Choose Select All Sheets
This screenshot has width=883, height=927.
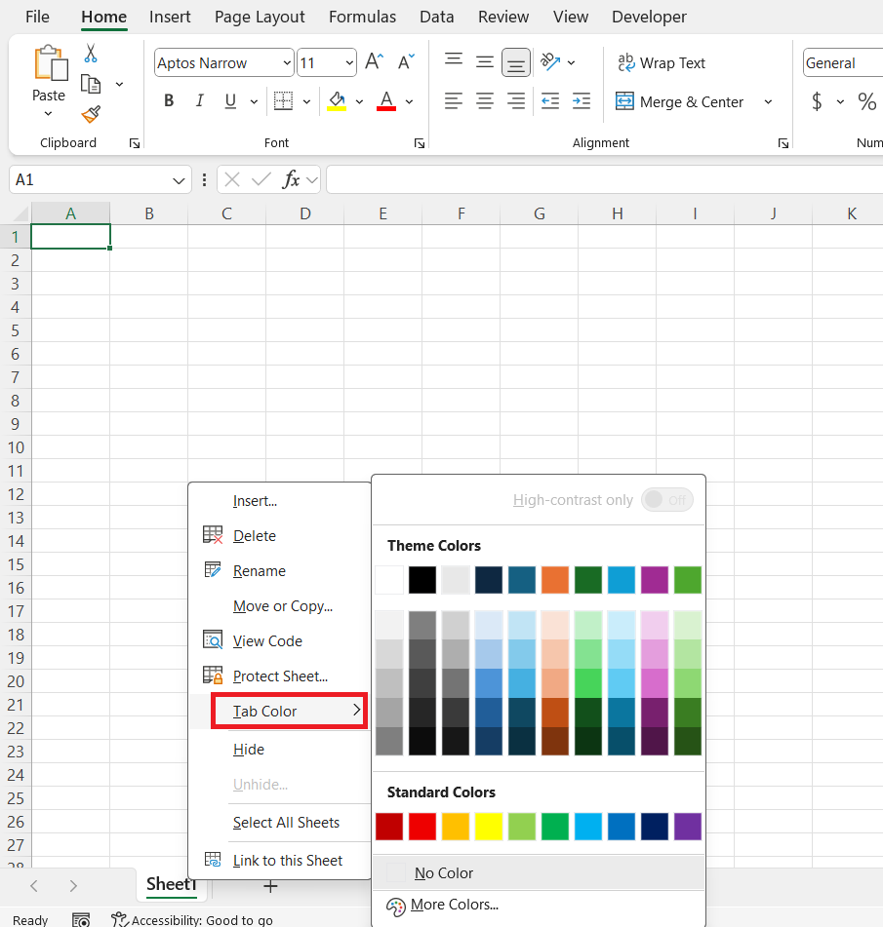279,823
